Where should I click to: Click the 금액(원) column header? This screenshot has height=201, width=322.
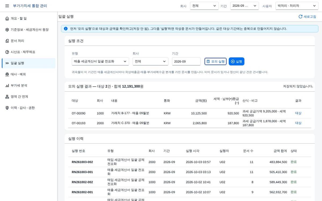click(201, 101)
